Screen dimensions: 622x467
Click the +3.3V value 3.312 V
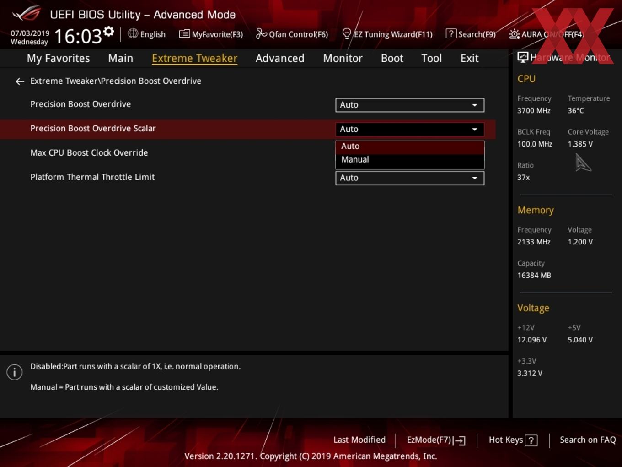point(530,374)
